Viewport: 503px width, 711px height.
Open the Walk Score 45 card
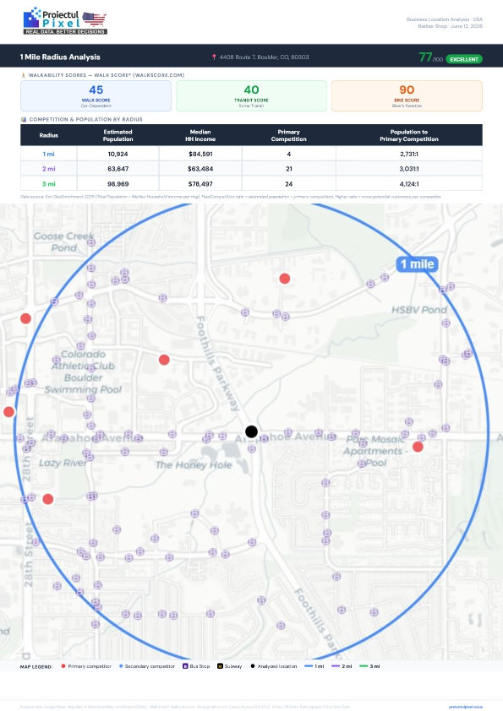96,95
